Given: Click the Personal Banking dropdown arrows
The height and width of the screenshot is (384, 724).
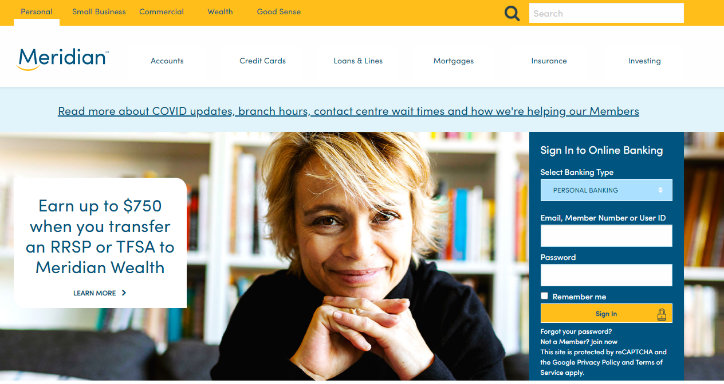Looking at the screenshot, I should 660,190.
